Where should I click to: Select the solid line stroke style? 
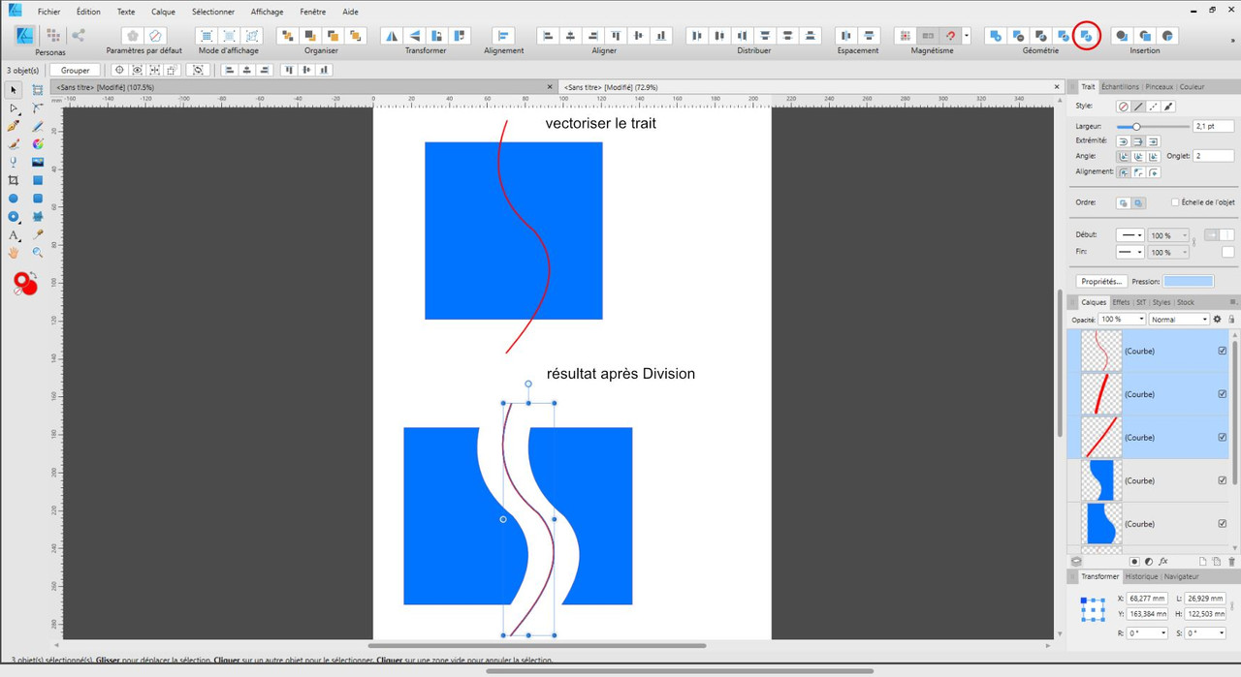[1138, 107]
